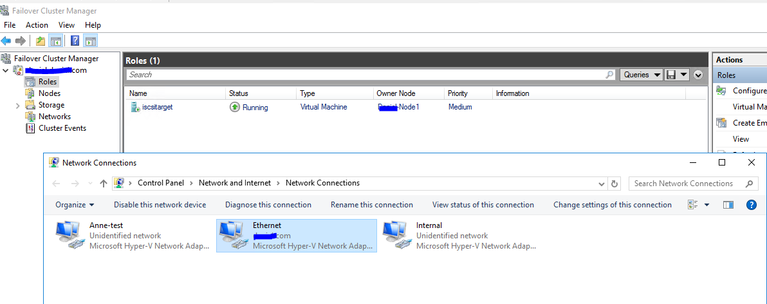The image size is (767, 304).
Task: Click the search magnifier in Network Connections
Action: pos(749,184)
